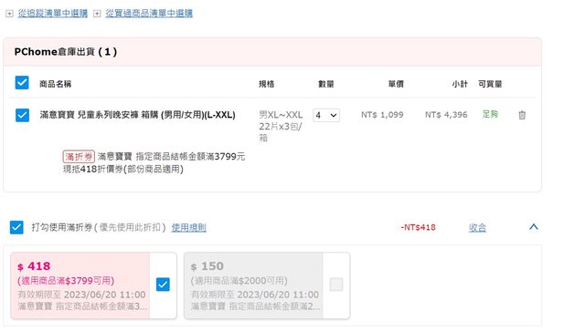Open the 使用規則 coupon rules link
Image resolution: width=585 pixels, height=332 pixels.
coord(188,227)
